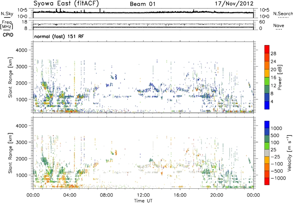The image size is (293, 203).
Task: Click the 'Power [dB]' colorbar title
Action: tap(279, 77)
